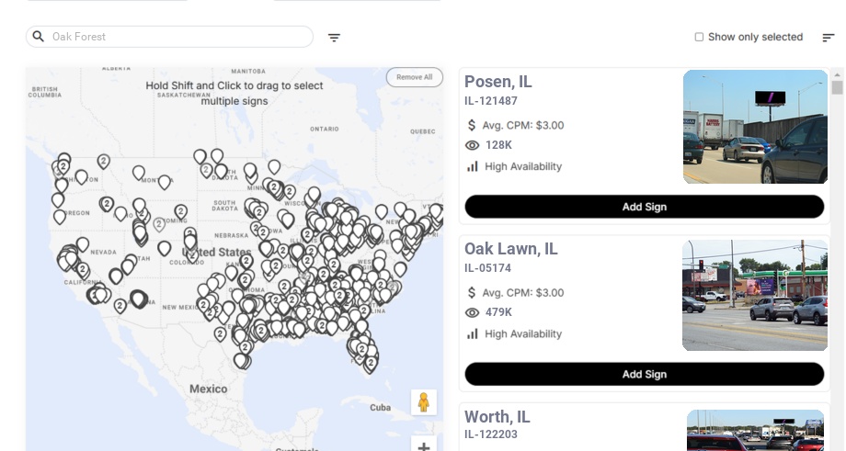Open the Oak Lawn, IL billboard photo
The height and width of the screenshot is (451, 846).
(755, 295)
